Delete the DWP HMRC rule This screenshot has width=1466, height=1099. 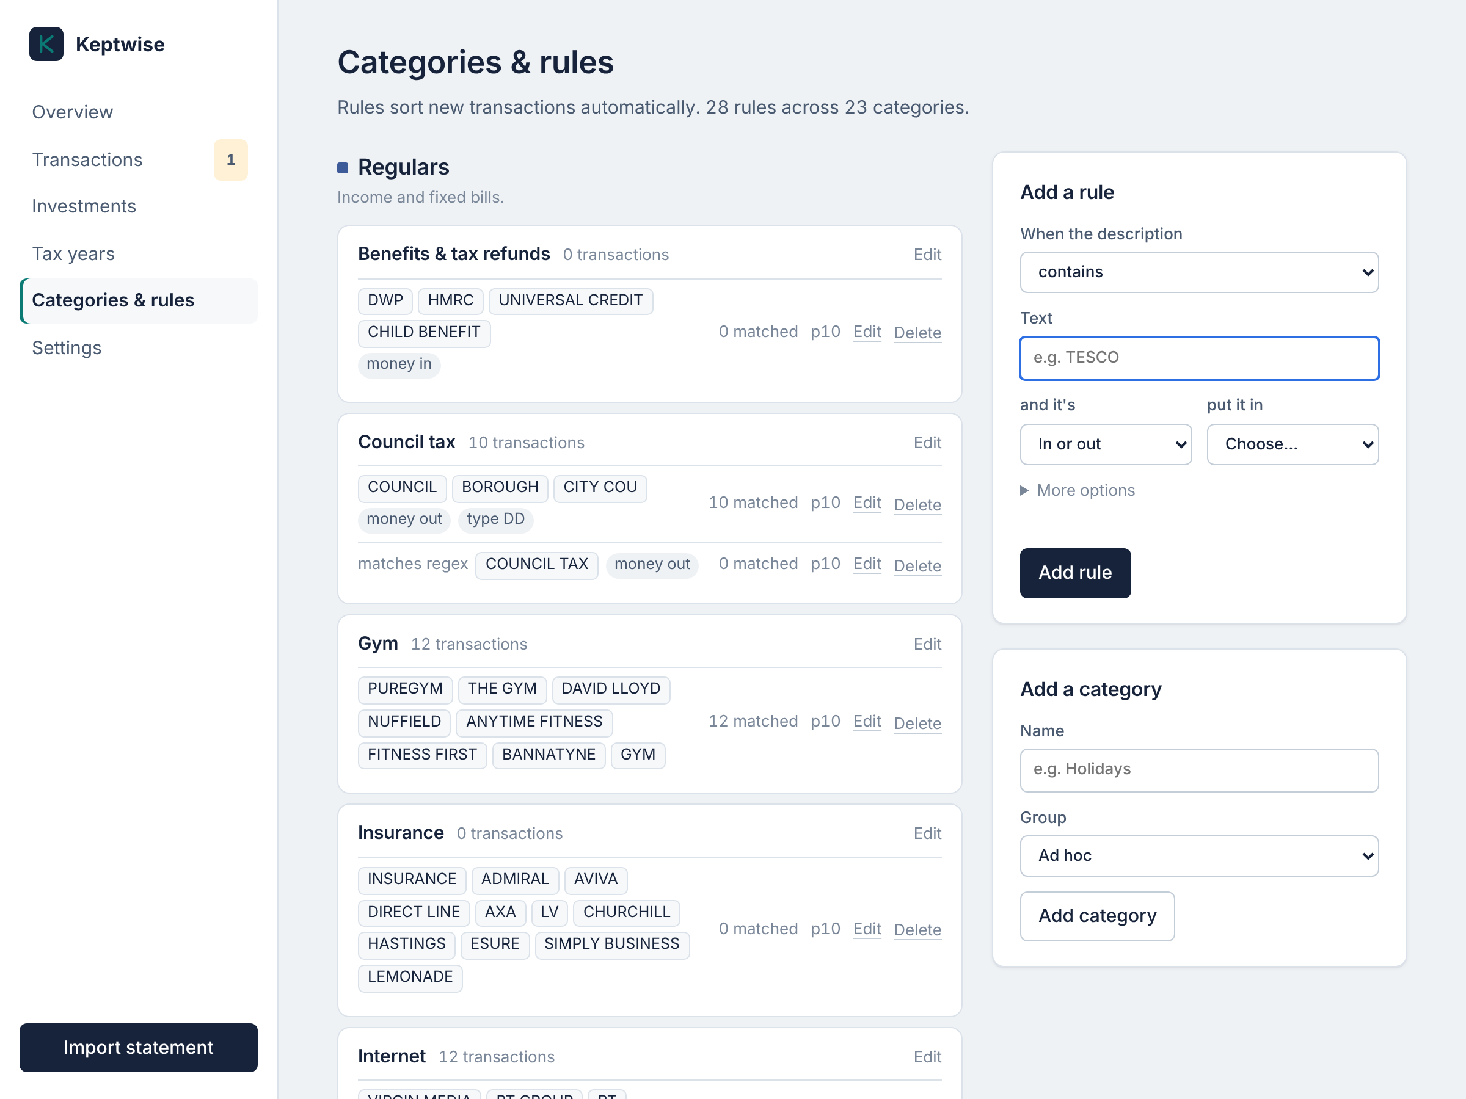917,333
